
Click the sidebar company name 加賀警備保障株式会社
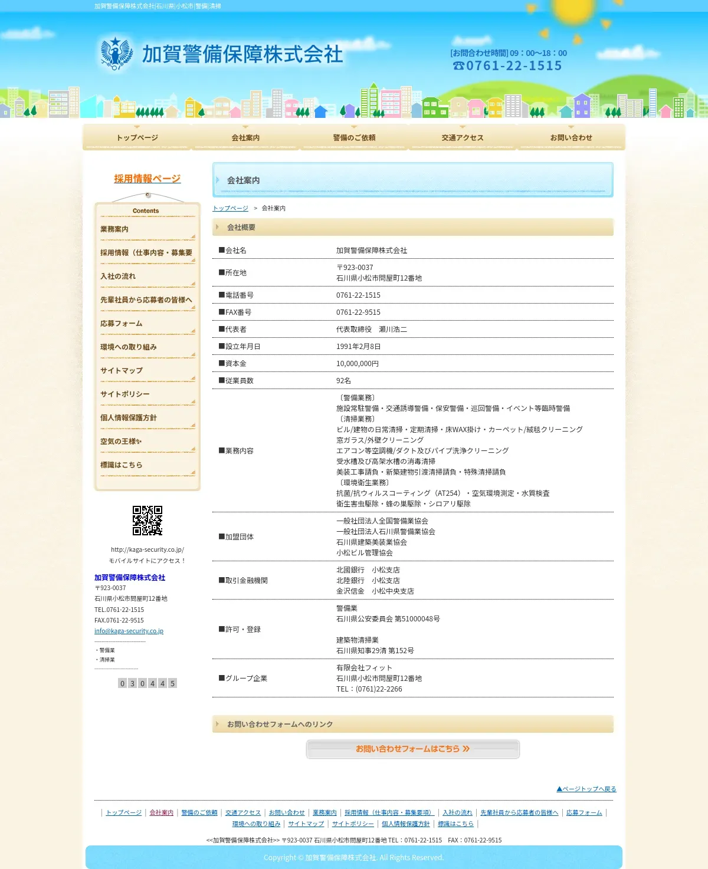tap(130, 578)
